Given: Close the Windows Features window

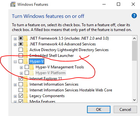Looking at the screenshot, I should [x=133, y=4].
